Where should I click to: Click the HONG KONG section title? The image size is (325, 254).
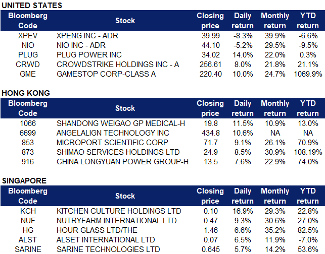point(25,93)
